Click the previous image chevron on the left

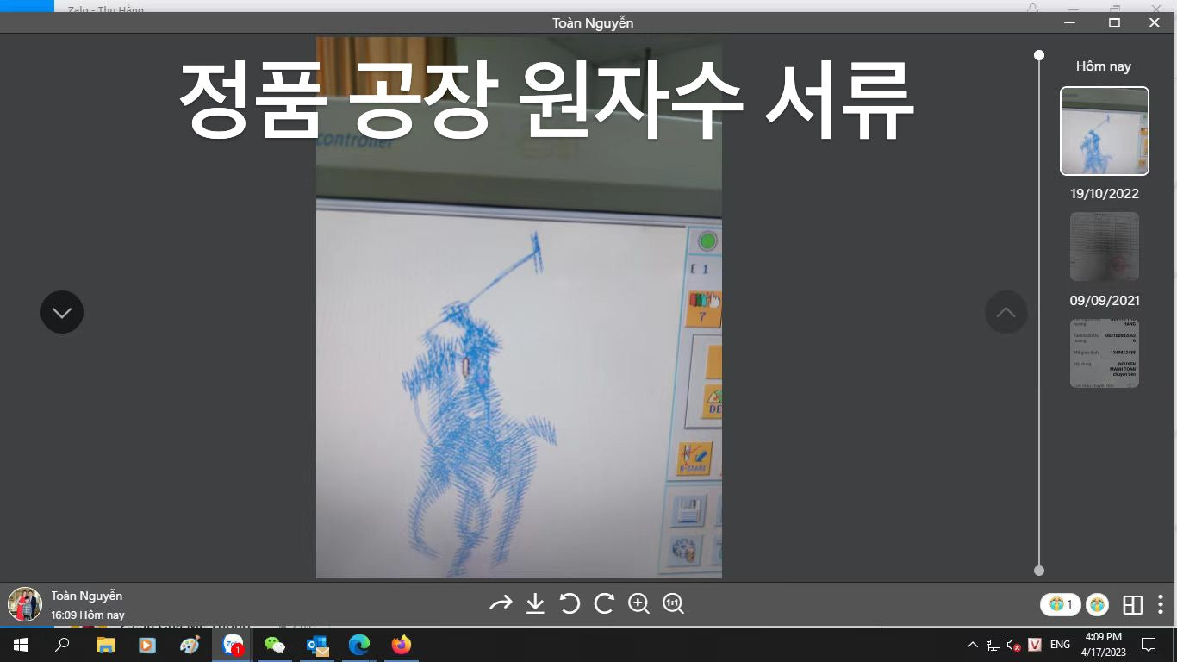[x=61, y=311]
